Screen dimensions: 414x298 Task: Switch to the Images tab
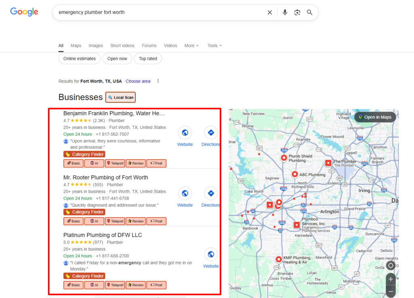(x=95, y=45)
